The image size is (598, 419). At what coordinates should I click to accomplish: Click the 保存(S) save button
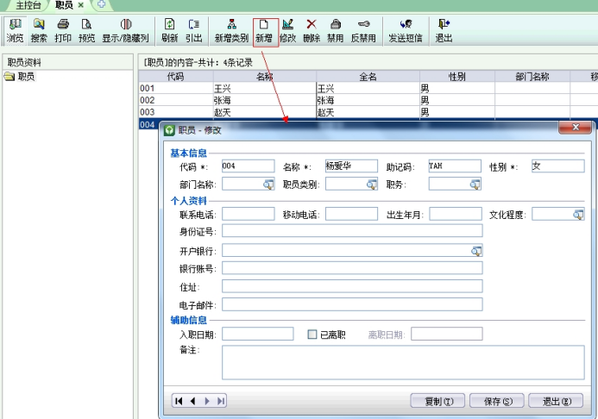tap(497, 401)
